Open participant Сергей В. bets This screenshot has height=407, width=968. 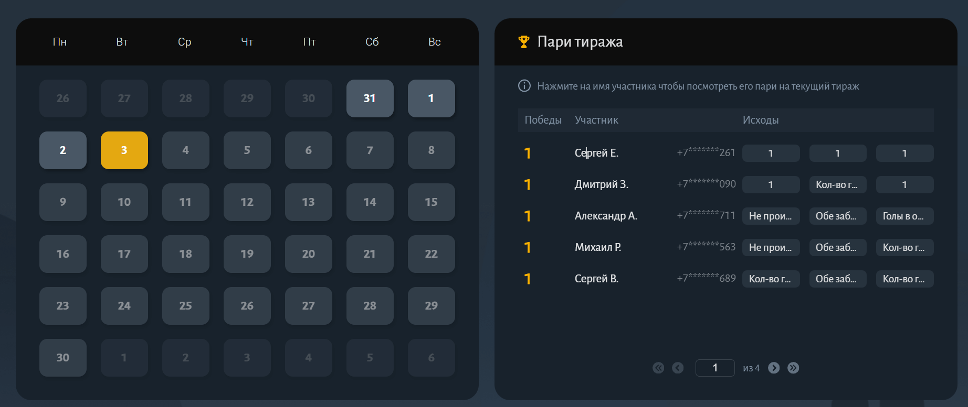tap(596, 279)
